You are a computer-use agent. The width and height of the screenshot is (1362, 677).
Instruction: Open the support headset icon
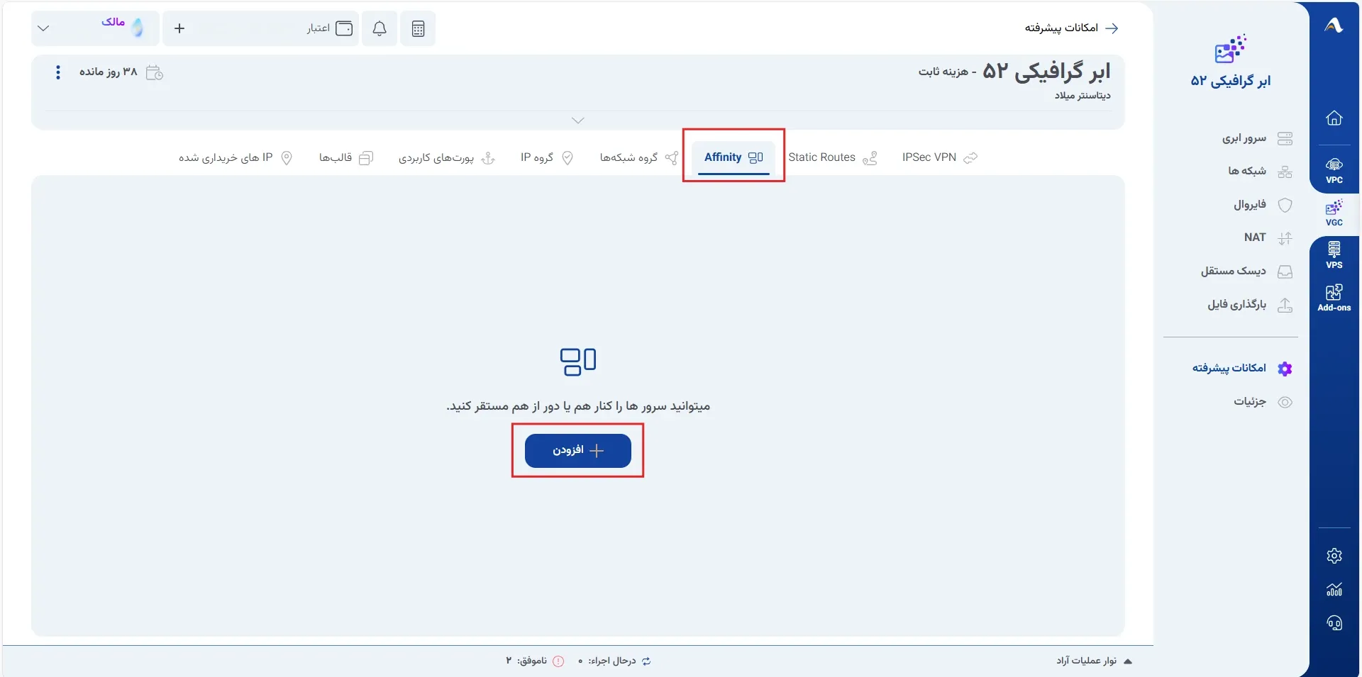click(x=1334, y=623)
